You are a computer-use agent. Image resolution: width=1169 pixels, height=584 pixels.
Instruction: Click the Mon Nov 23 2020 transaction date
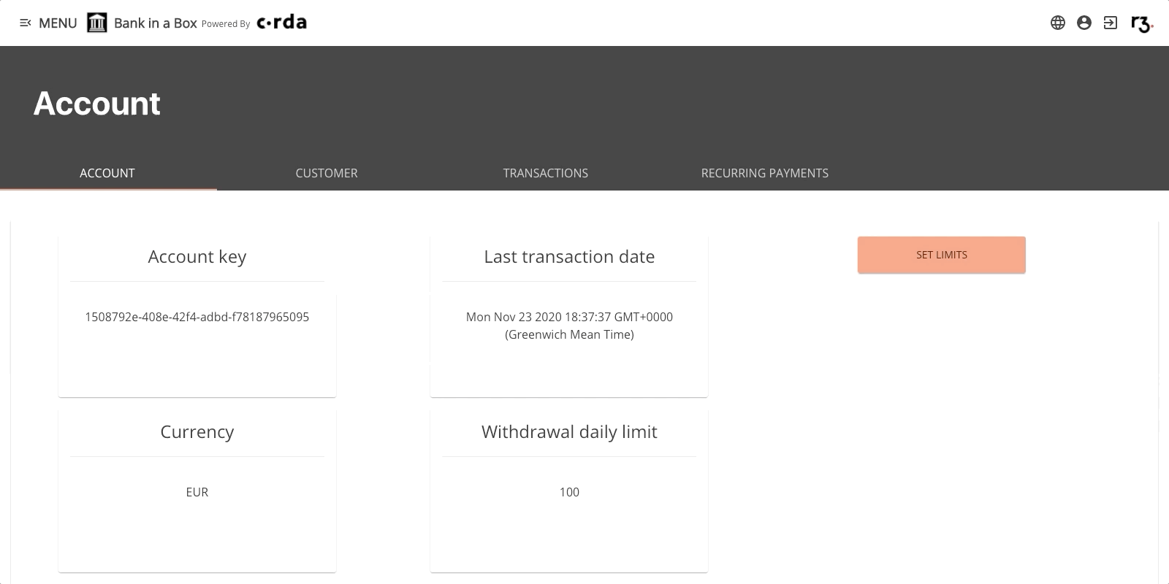tap(569, 326)
